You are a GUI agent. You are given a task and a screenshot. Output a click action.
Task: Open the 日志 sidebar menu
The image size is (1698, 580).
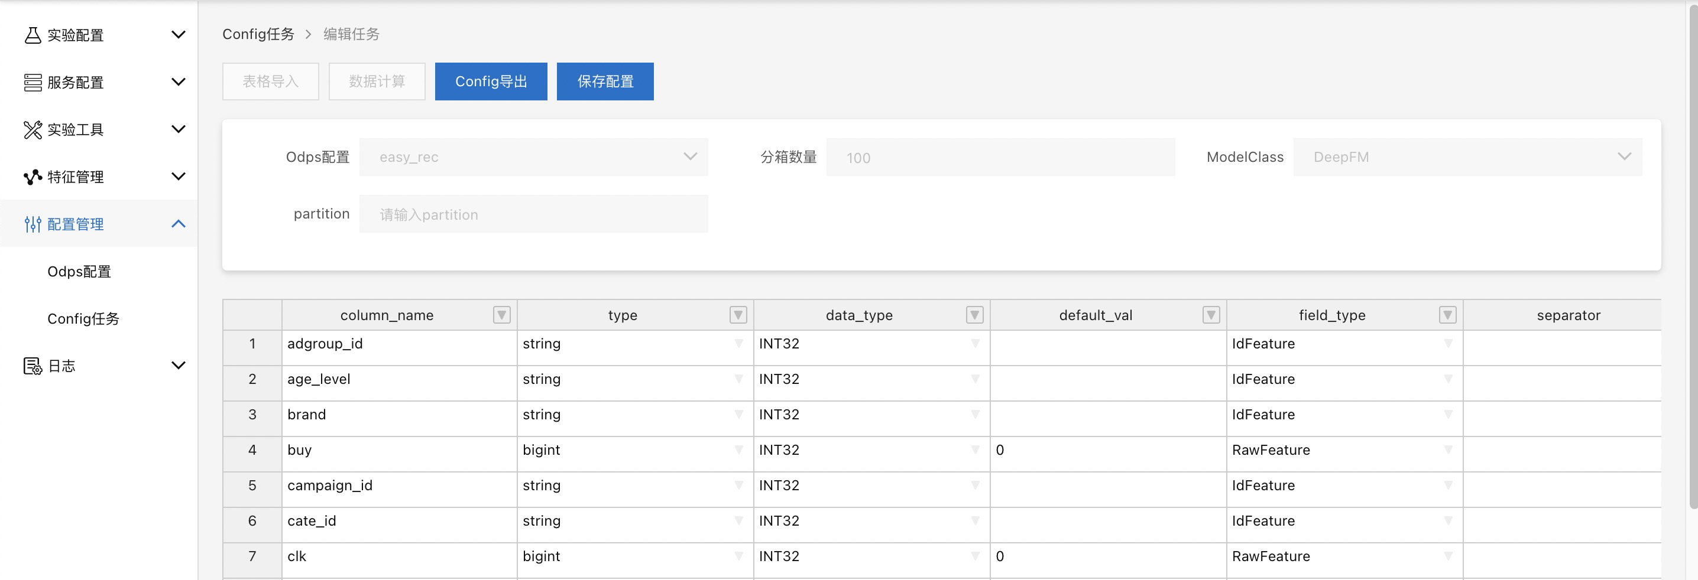coord(99,366)
